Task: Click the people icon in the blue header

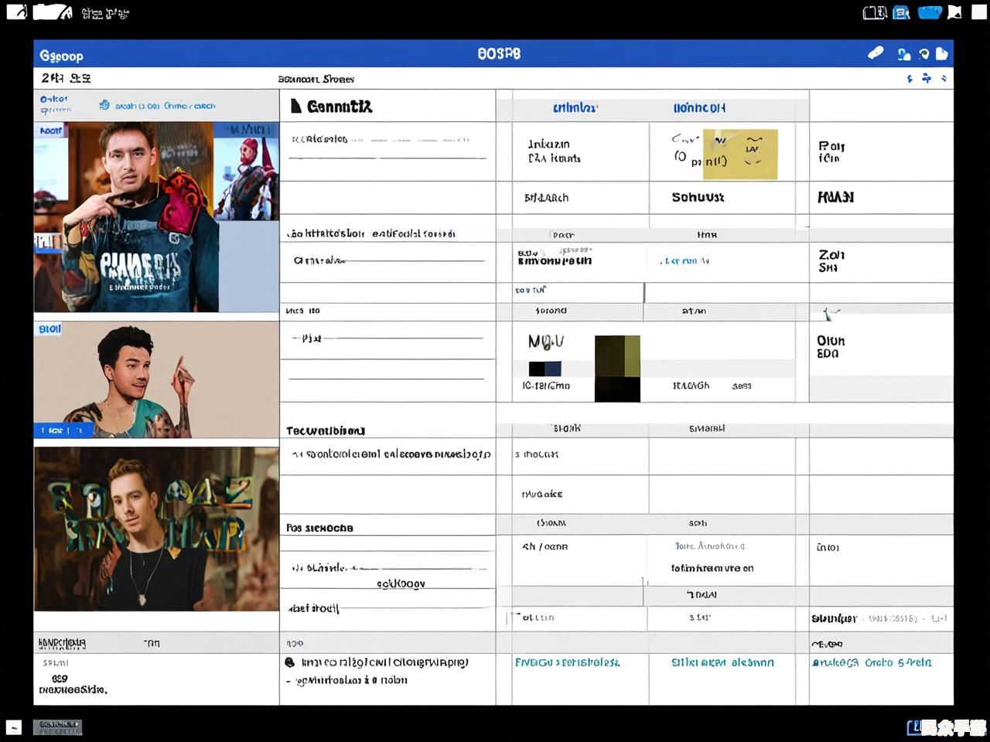Action: [903, 54]
